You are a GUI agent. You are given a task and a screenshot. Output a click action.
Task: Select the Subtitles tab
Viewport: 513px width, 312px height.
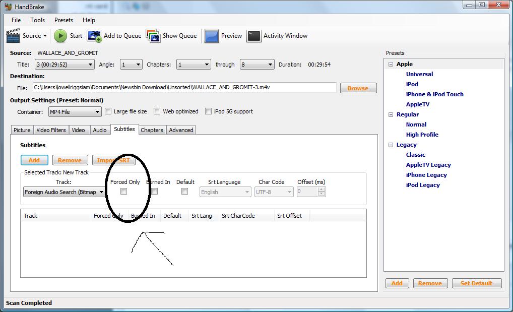tap(124, 129)
